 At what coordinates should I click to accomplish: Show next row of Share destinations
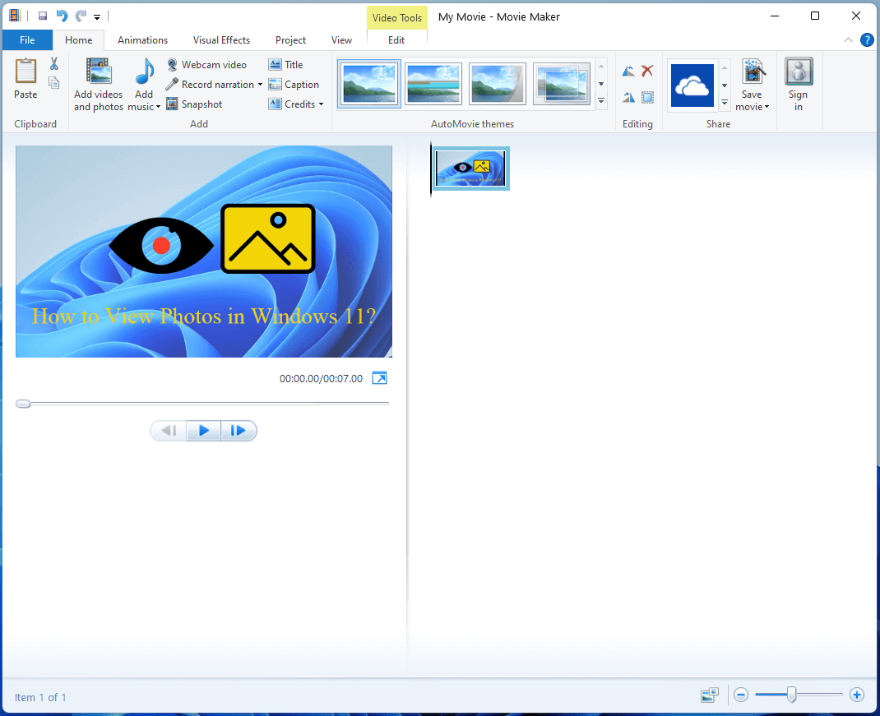[x=725, y=85]
